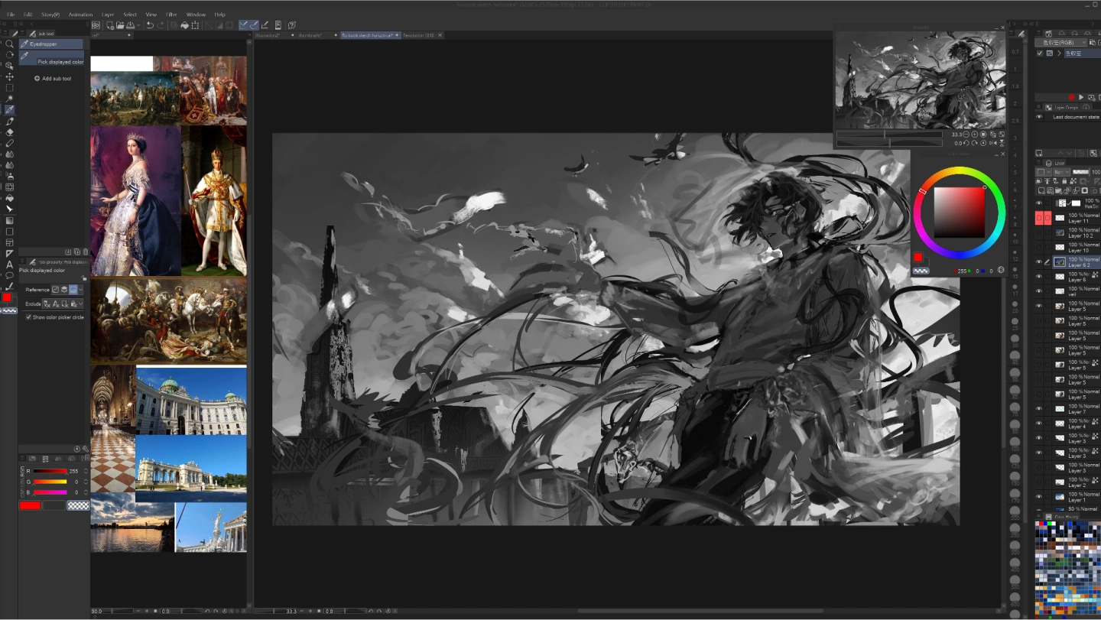Open the Edit menu
This screenshot has height=620, width=1101.
(28, 15)
